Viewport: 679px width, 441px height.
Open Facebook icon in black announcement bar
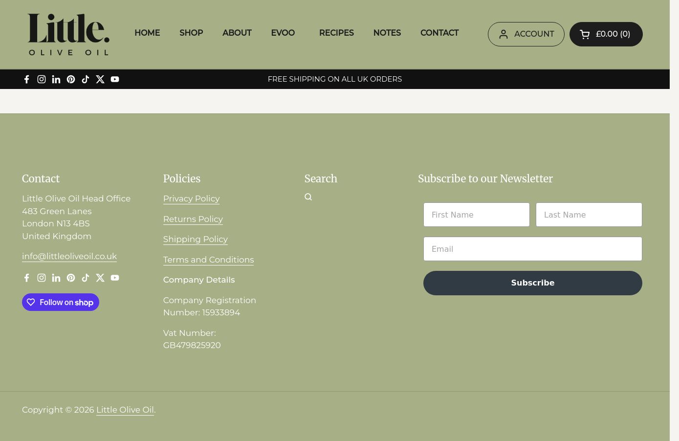tap(27, 79)
